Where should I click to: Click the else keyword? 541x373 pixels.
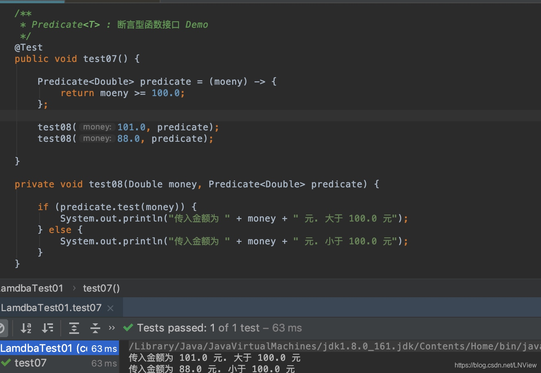click(60, 230)
